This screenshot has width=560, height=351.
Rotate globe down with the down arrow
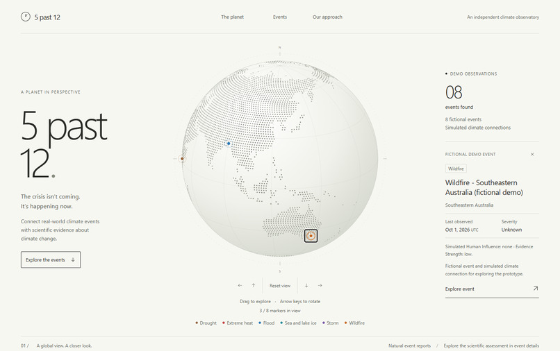(306, 285)
